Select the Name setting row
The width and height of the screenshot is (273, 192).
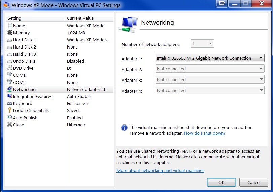(x=60, y=26)
